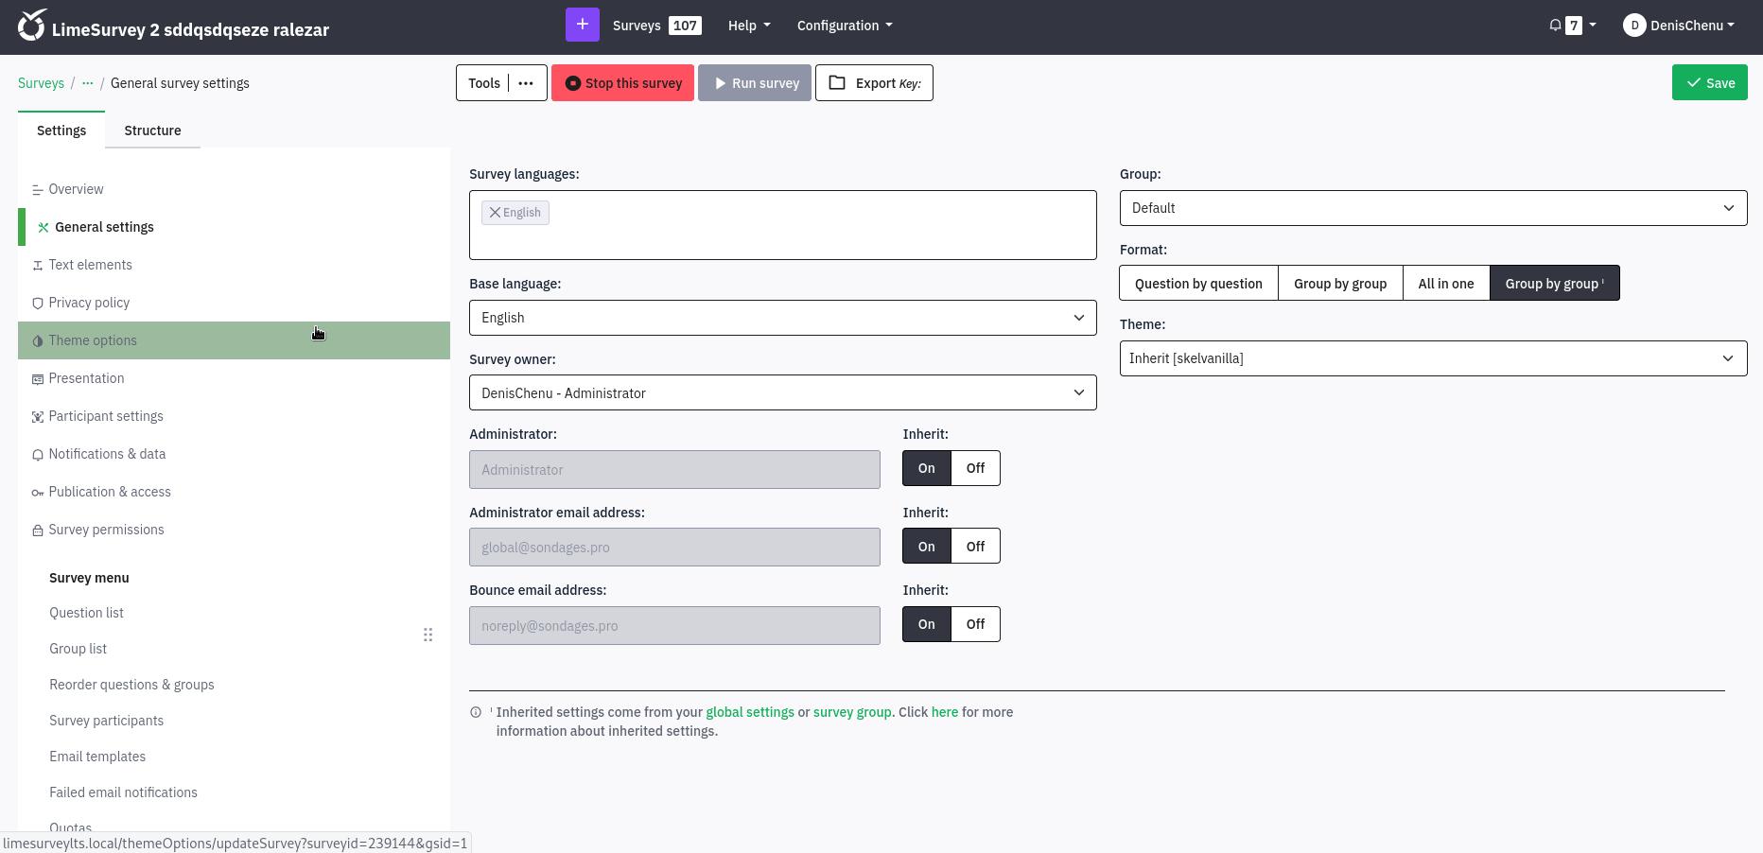The height and width of the screenshot is (853, 1763).
Task: Click info icon beside inherited settings note
Action: [476, 712]
